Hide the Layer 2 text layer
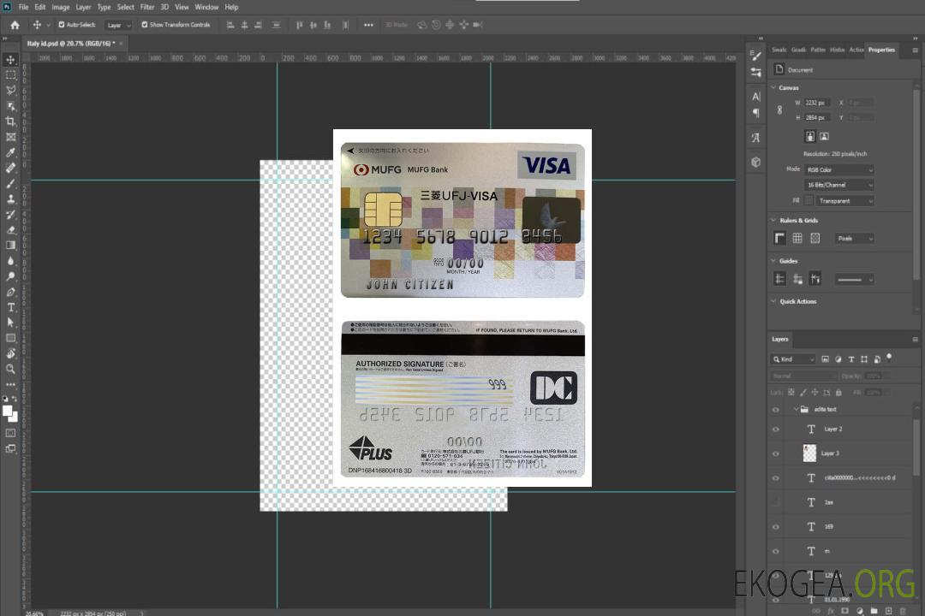The image size is (925, 616). tap(776, 429)
